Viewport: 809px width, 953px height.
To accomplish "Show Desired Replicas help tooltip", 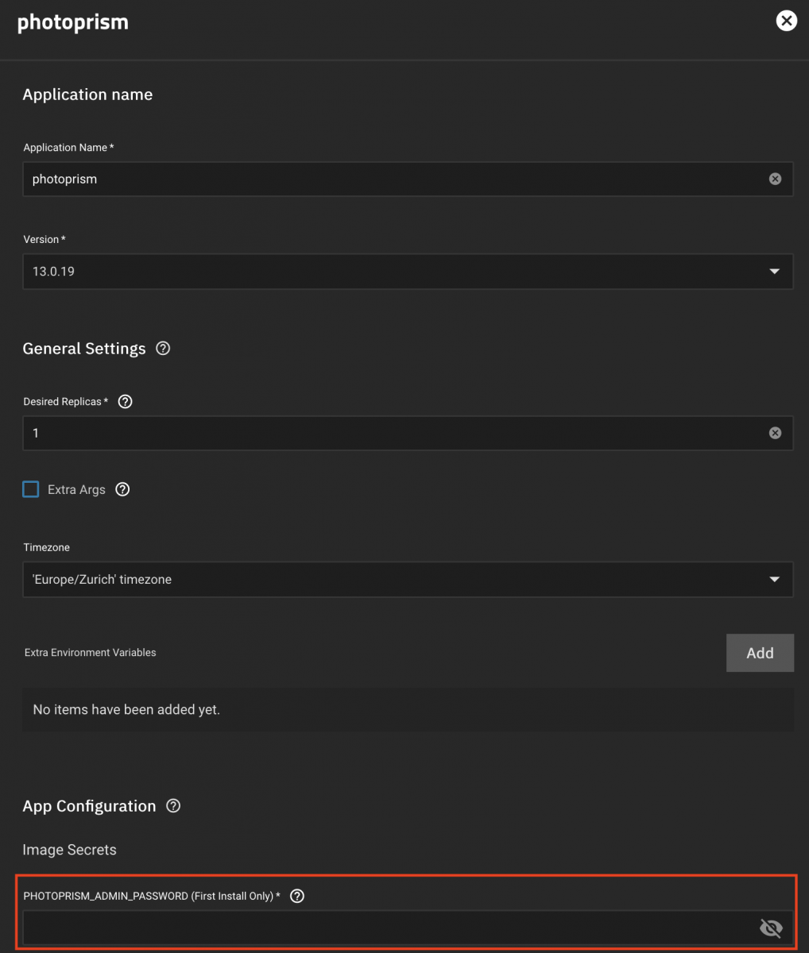I will pos(125,402).
